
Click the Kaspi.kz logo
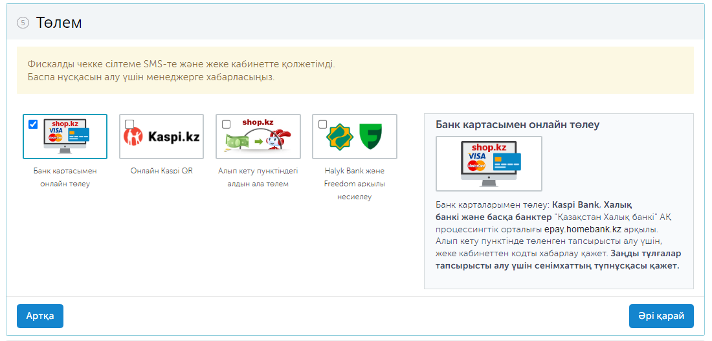point(162,137)
